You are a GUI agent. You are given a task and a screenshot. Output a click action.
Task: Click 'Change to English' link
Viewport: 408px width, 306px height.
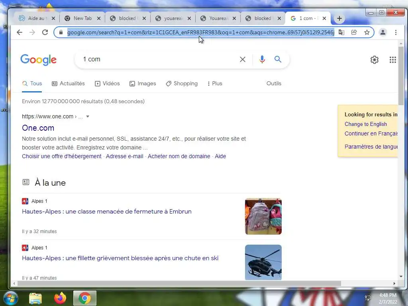[x=366, y=124]
